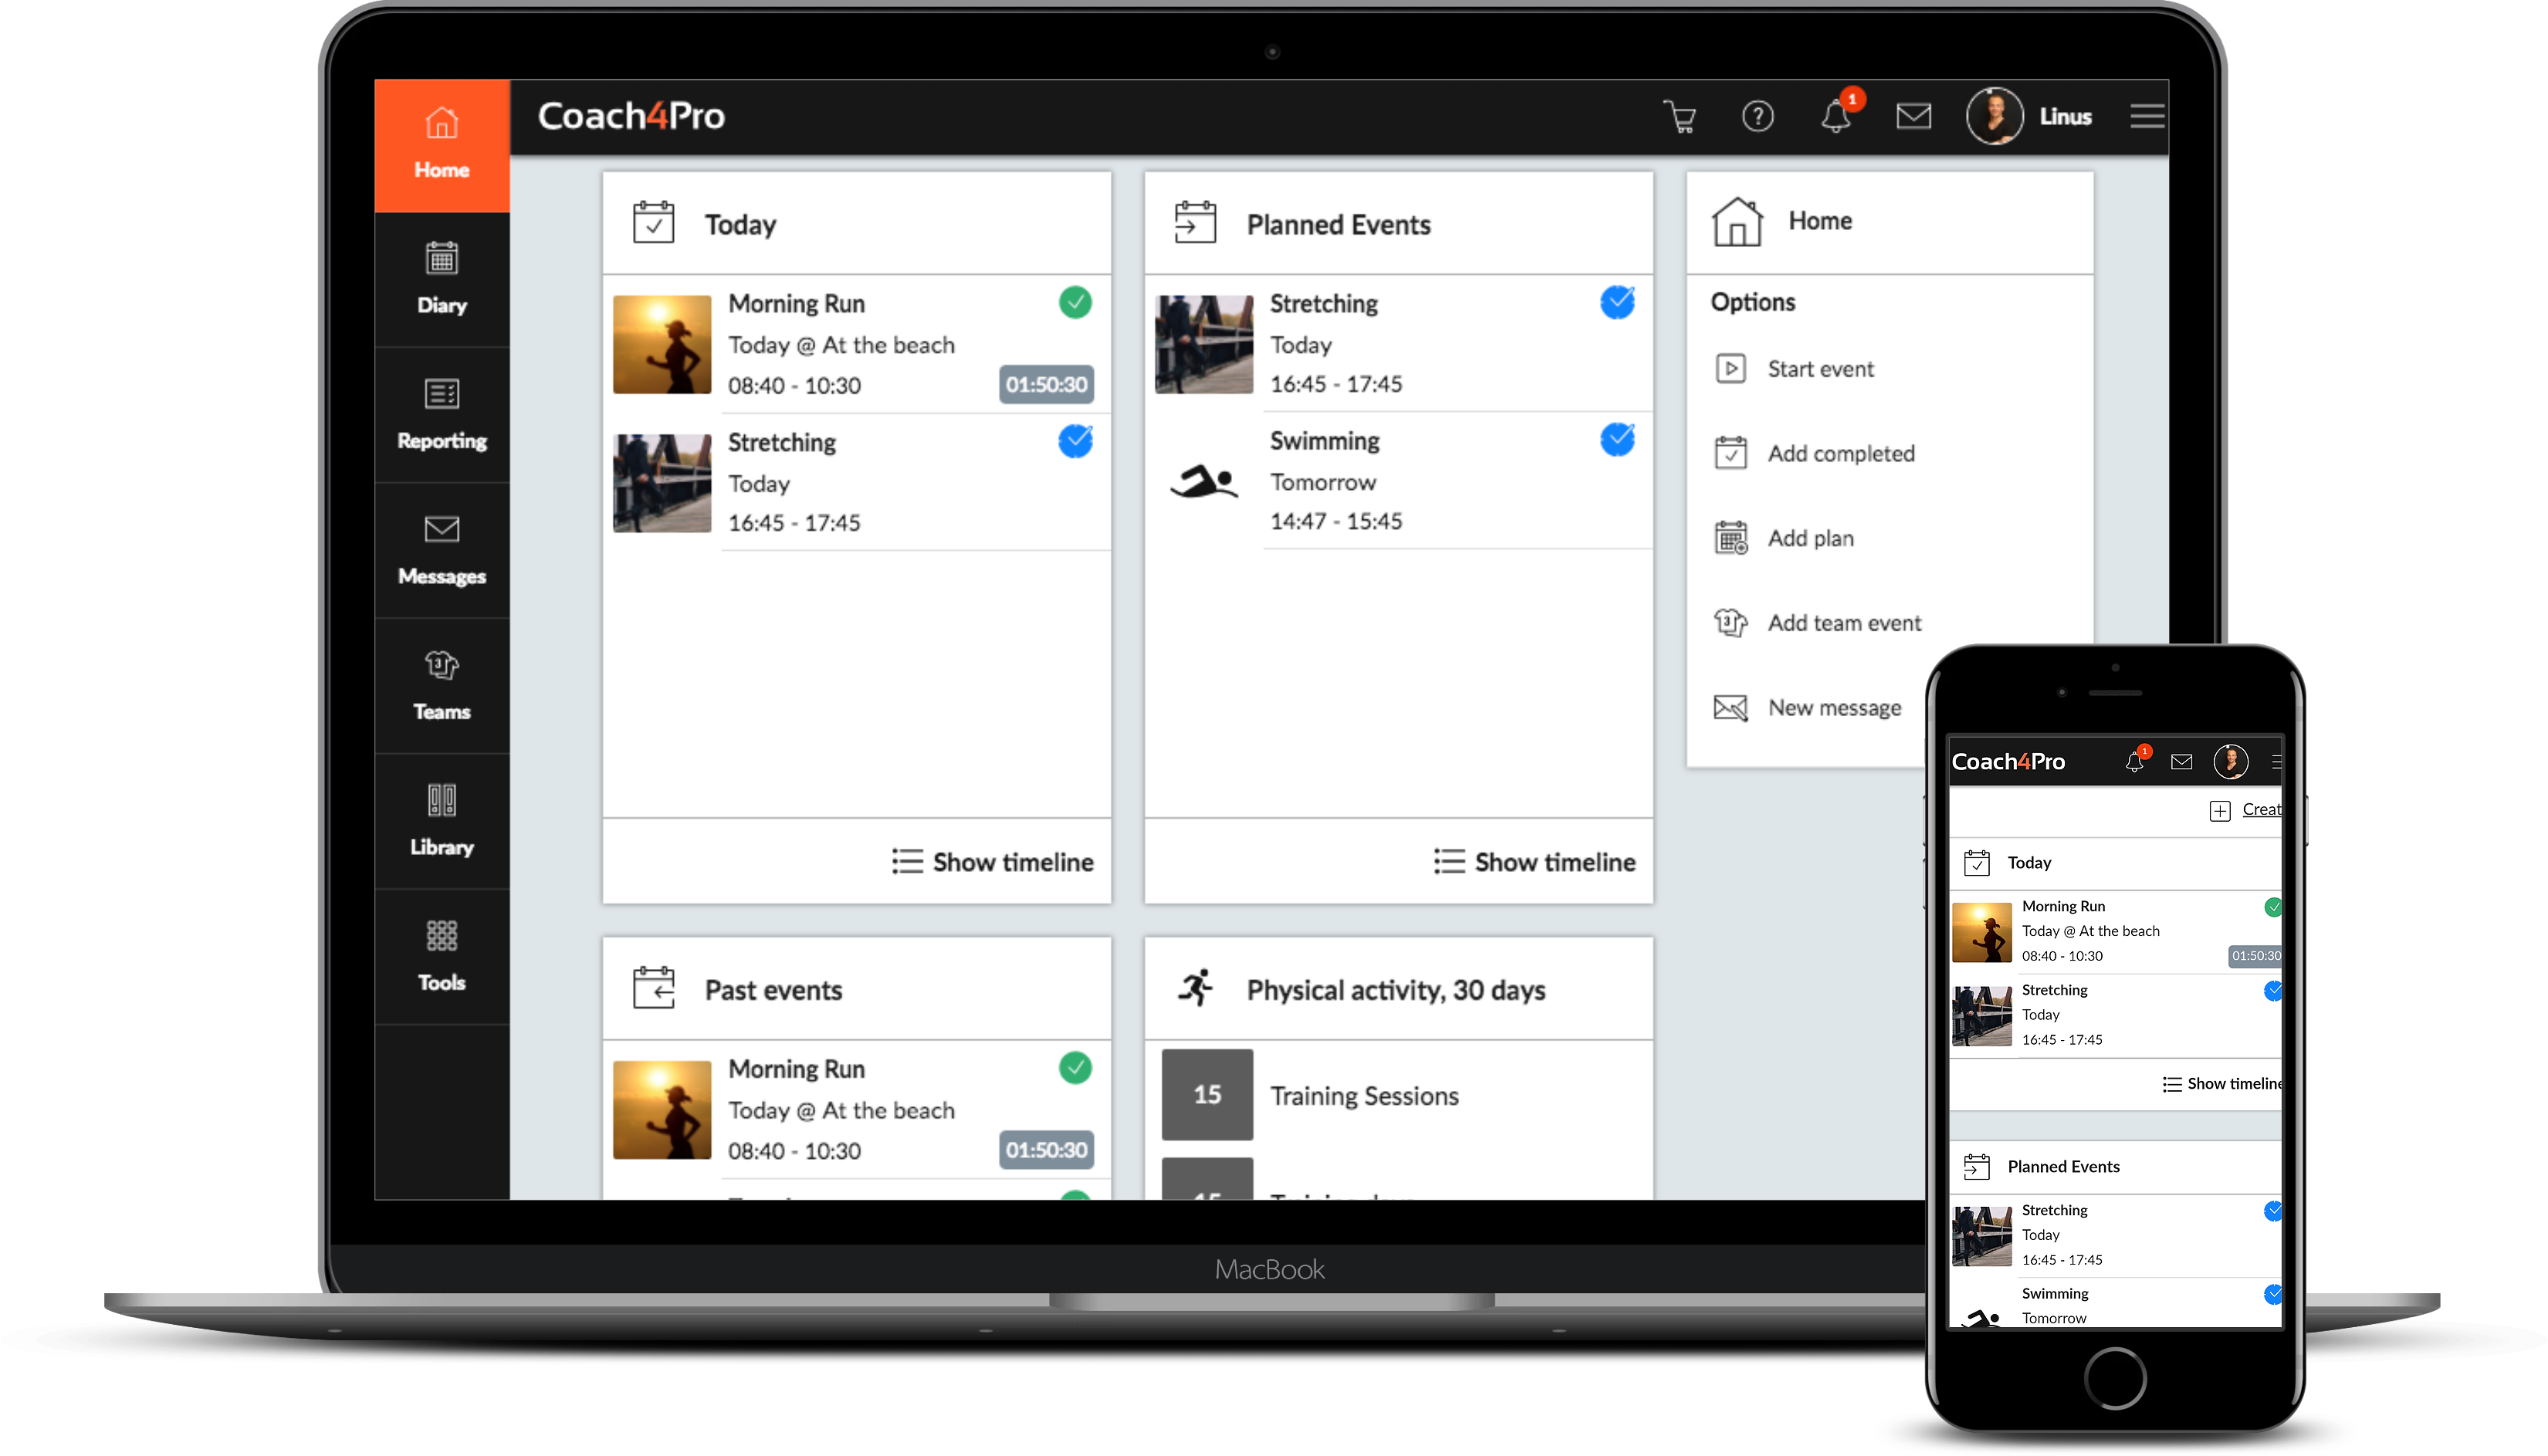Open Tools in the sidebar
Image resolution: width=2548 pixels, height=1456 pixels.
(x=442, y=958)
